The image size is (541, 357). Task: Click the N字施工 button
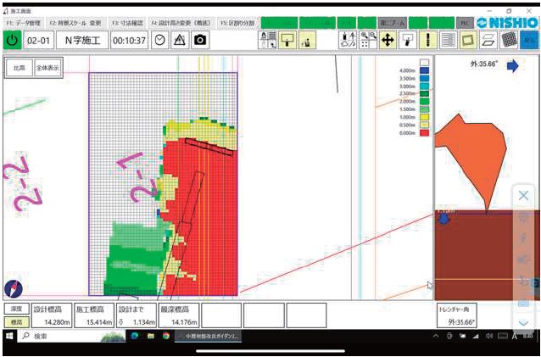point(82,41)
